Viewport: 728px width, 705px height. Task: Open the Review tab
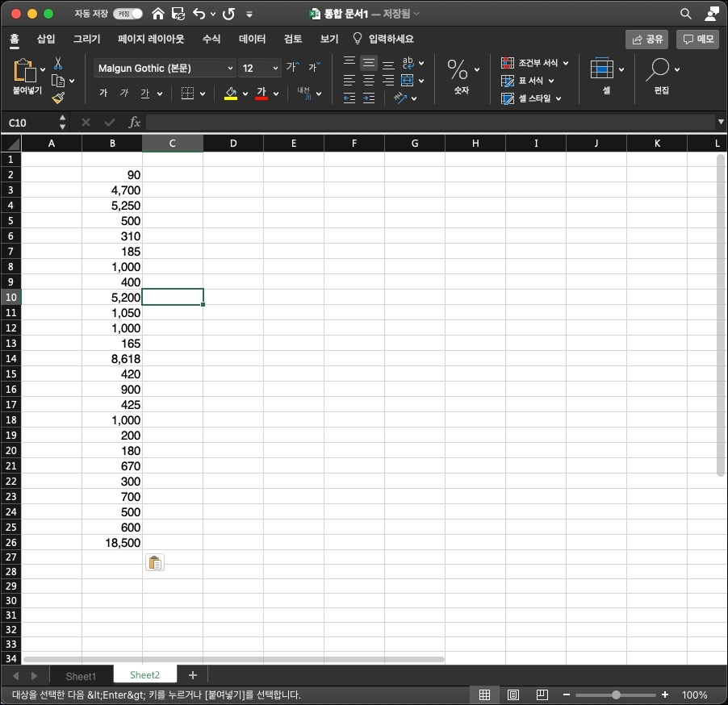click(x=293, y=39)
